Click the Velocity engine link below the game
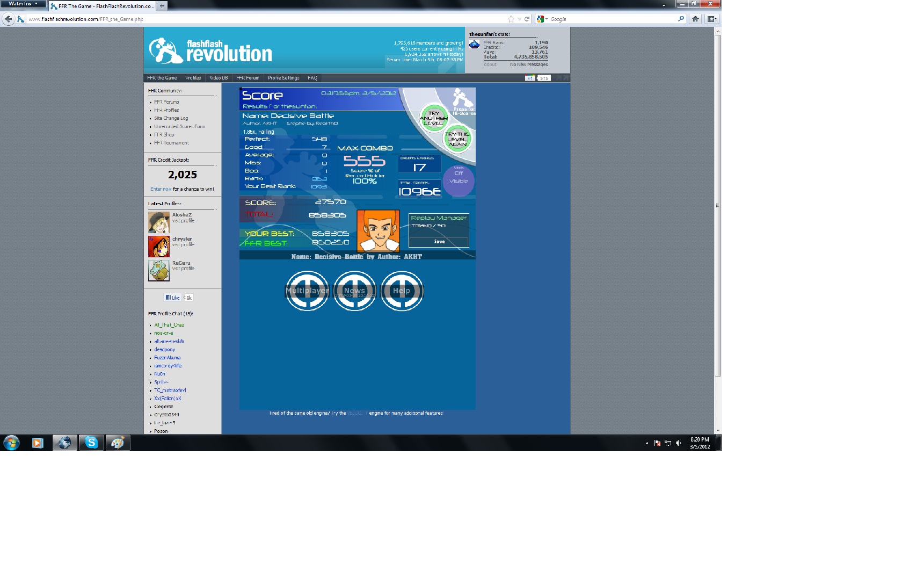Image resolution: width=902 pixels, height=564 pixels. (357, 413)
